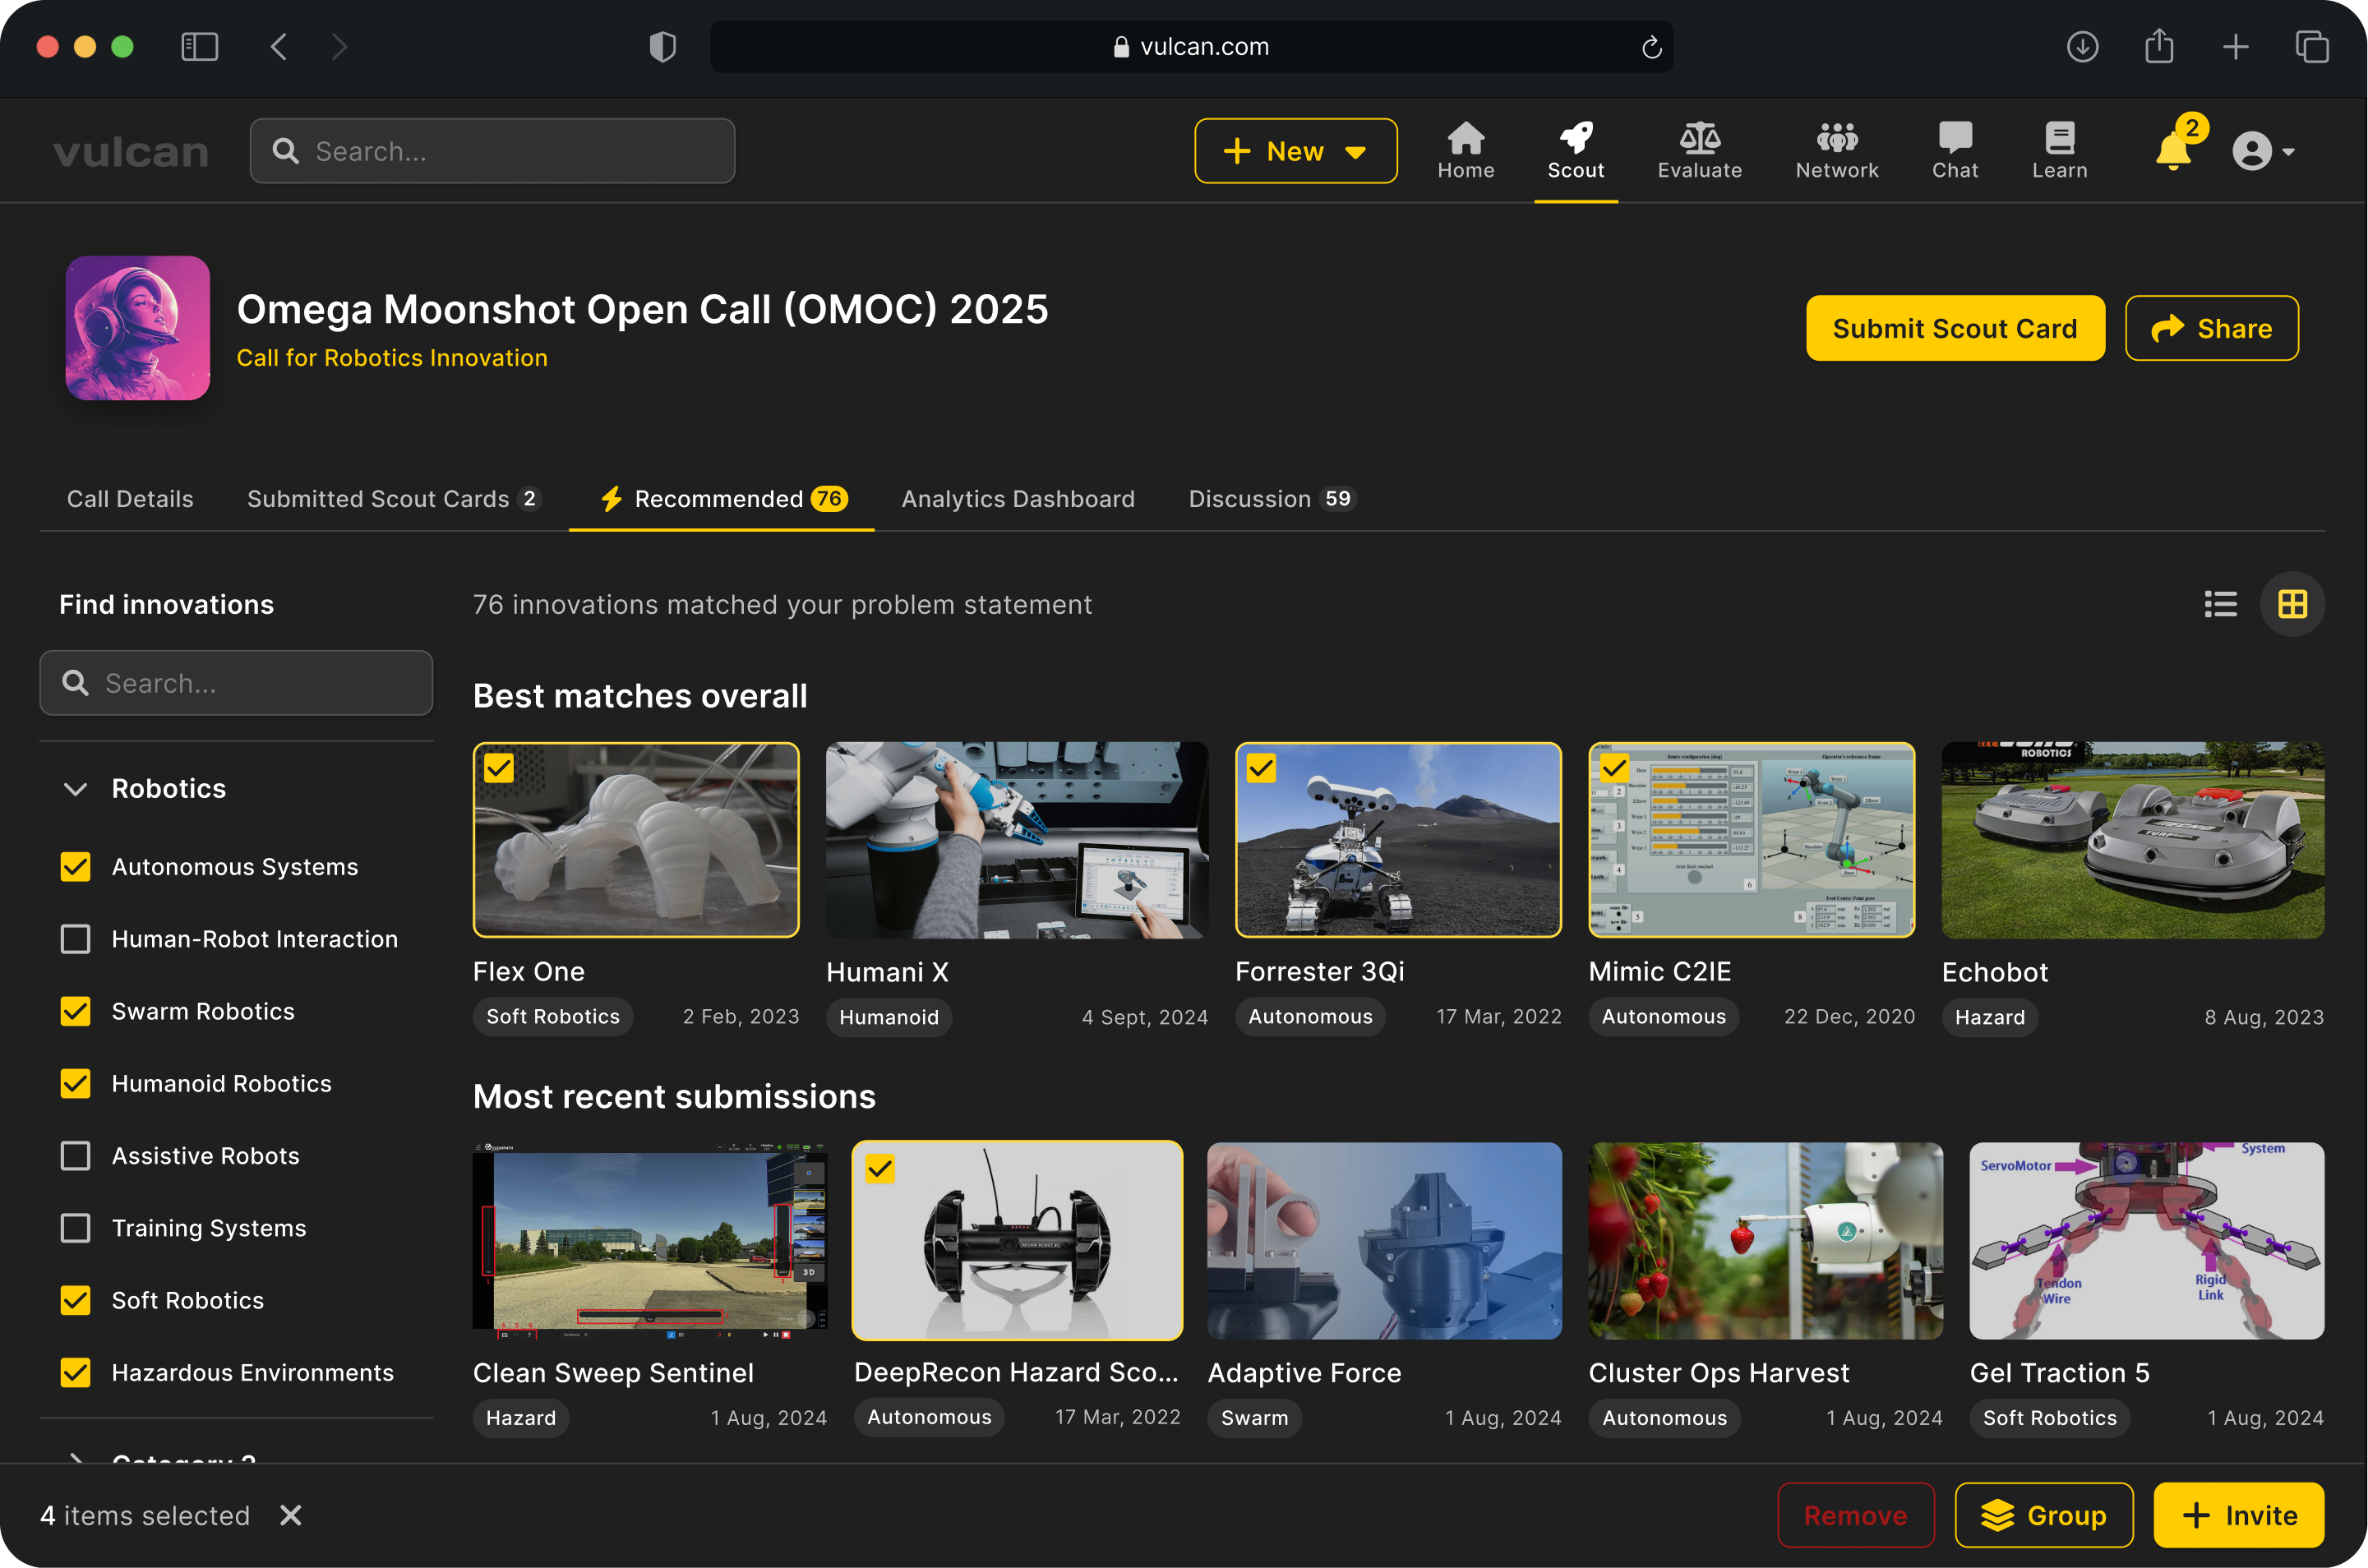Open the Chat bubble icon
This screenshot has height=1568, width=2368.
pyautogui.click(x=1954, y=137)
